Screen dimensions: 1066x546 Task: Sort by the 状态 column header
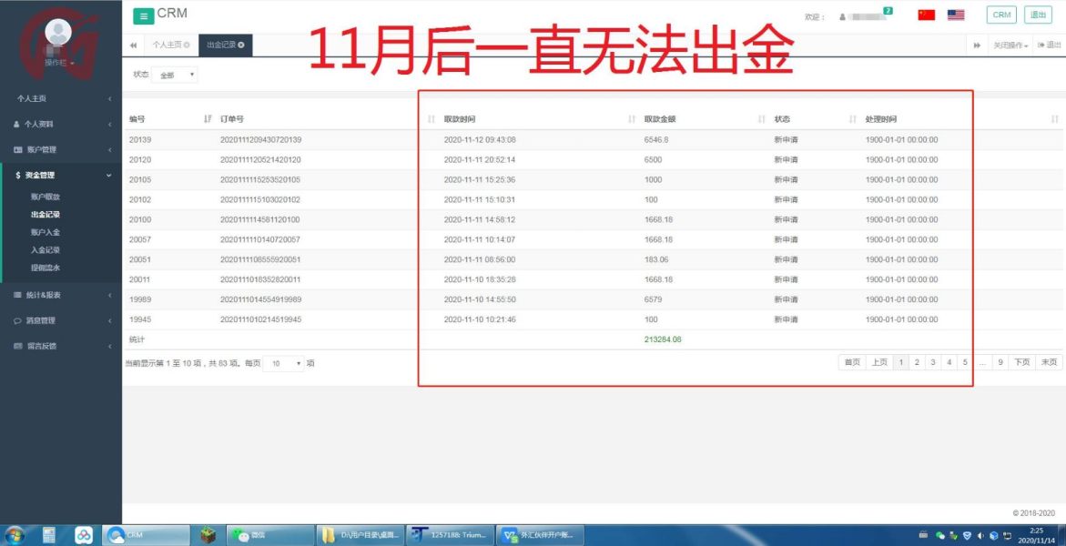pyautogui.click(x=815, y=119)
